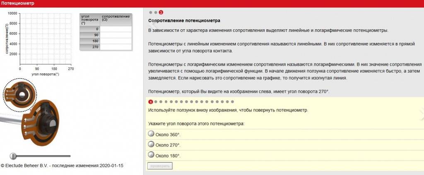This screenshot has width=424, height=175.
Task: Click the right end of the rotation slider track
Action: 70,156
